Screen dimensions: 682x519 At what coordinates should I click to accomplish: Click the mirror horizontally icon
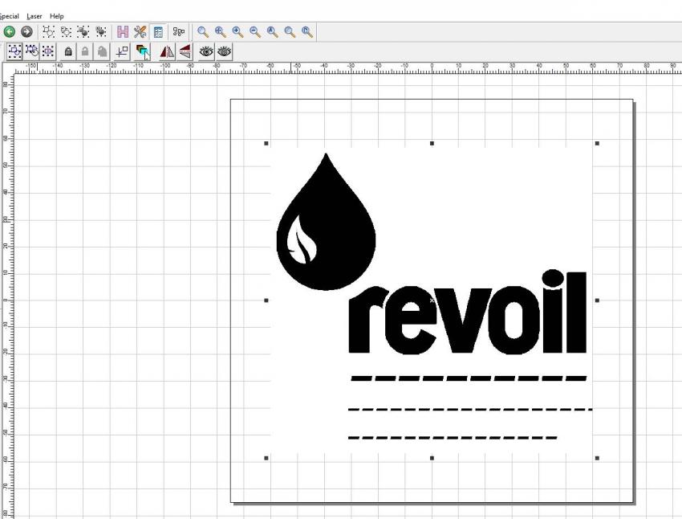coord(168,51)
